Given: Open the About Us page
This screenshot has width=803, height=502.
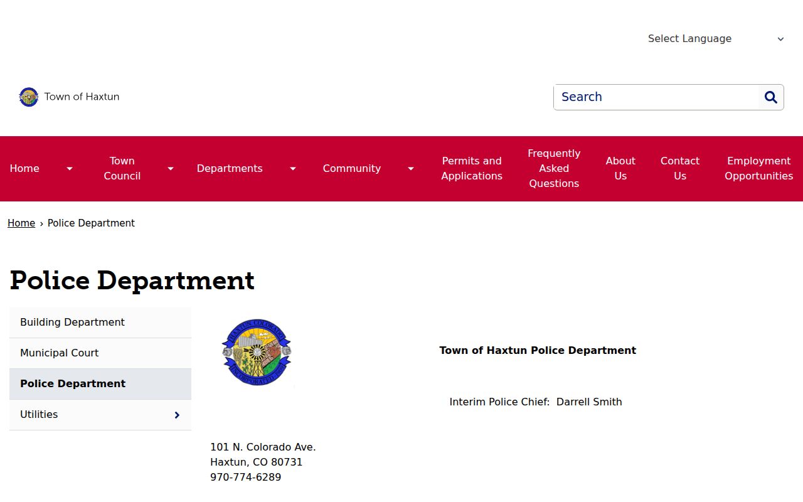Looking at the screenshot, I should [620, 169].
